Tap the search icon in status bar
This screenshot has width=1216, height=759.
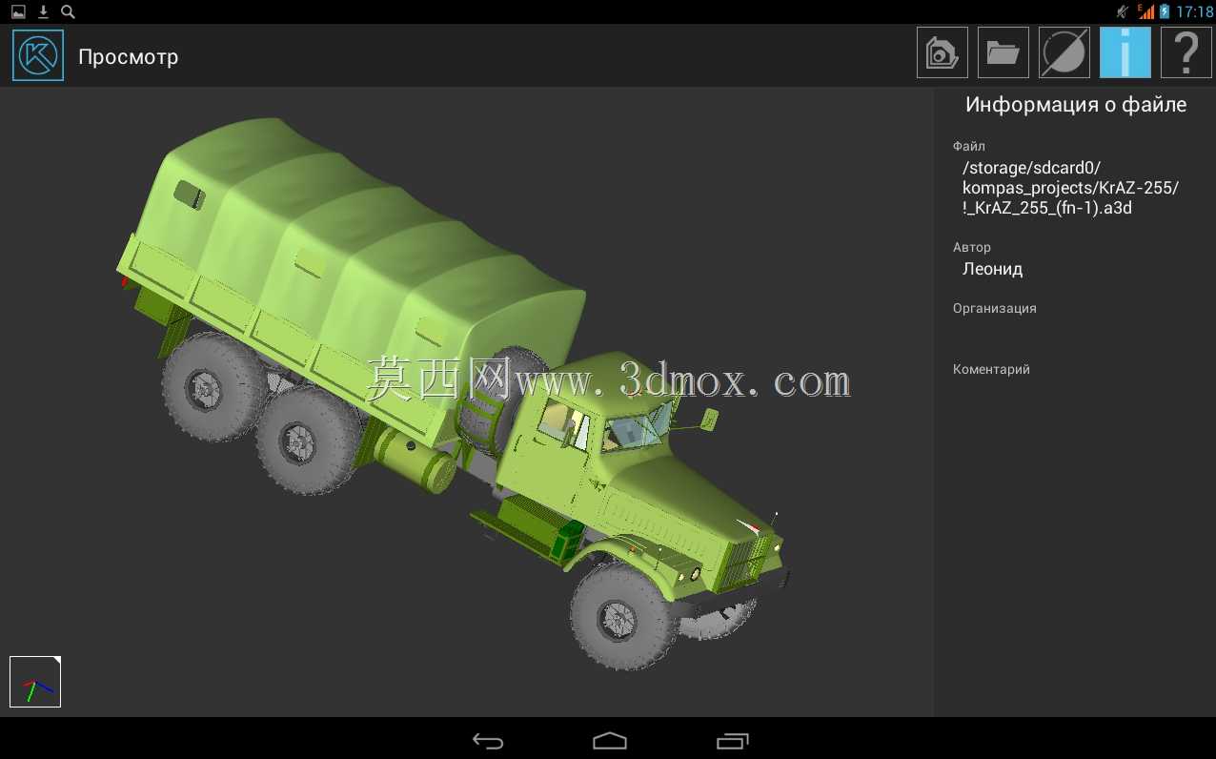tap(68, 11)
